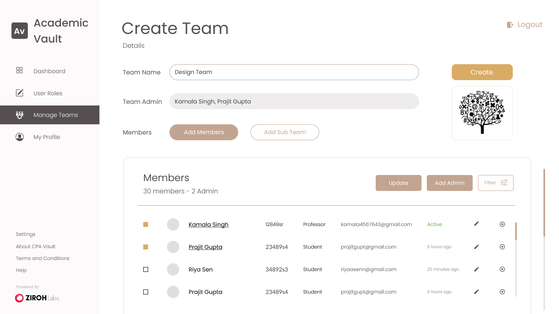Check the Riya Sen checkbox
Screen dimensions: 559x314
(x=146, y=269)
